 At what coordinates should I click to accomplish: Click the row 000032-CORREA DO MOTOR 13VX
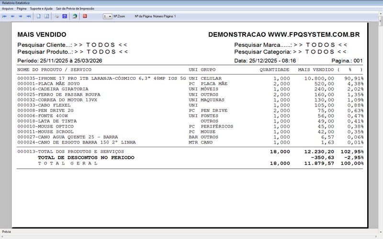(x=190, y=100)
